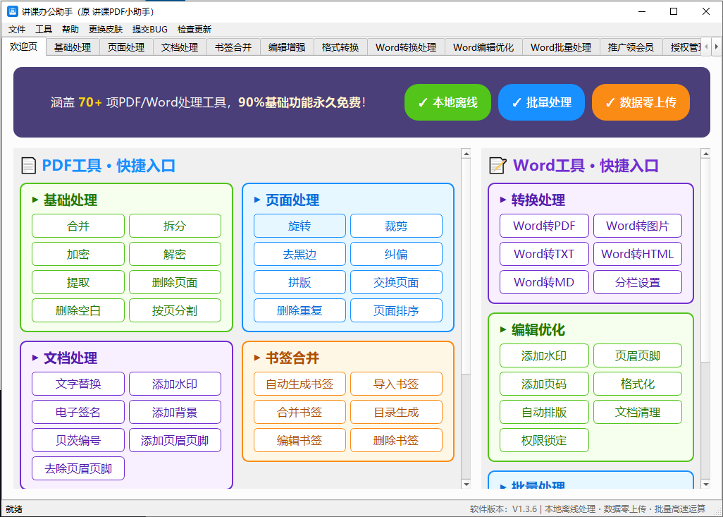The width and height of the screenshot is (723, 517).
Task: Click the 文档清理 button
Action: pos(637,412)
